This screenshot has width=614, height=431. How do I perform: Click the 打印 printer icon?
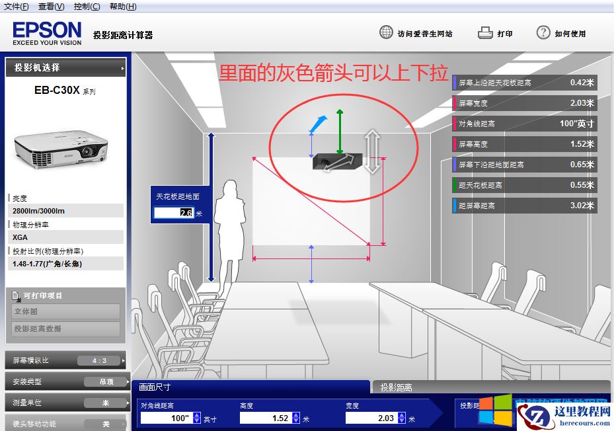click(x=484, y=31)
